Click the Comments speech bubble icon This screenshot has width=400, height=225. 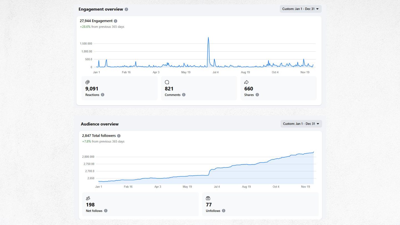point(167,82)
